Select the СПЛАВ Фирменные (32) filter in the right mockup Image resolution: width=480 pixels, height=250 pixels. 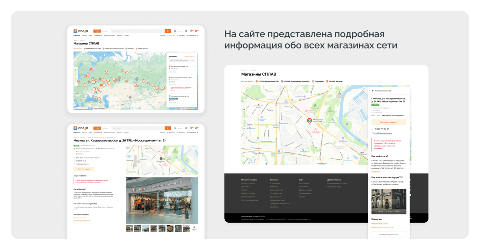click(267, 81)
